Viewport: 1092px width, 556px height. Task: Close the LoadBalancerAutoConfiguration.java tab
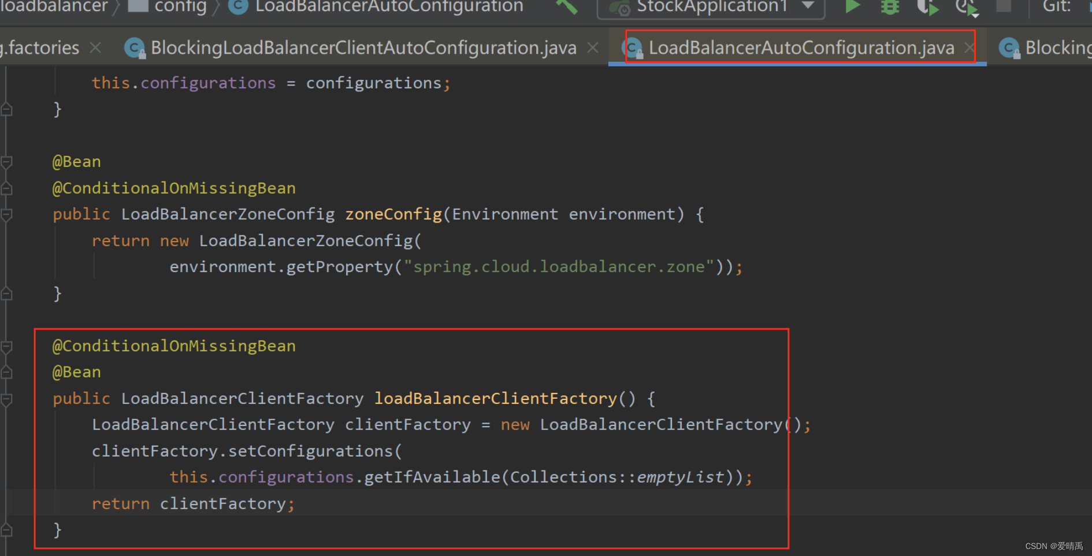(x=969, y=49)
